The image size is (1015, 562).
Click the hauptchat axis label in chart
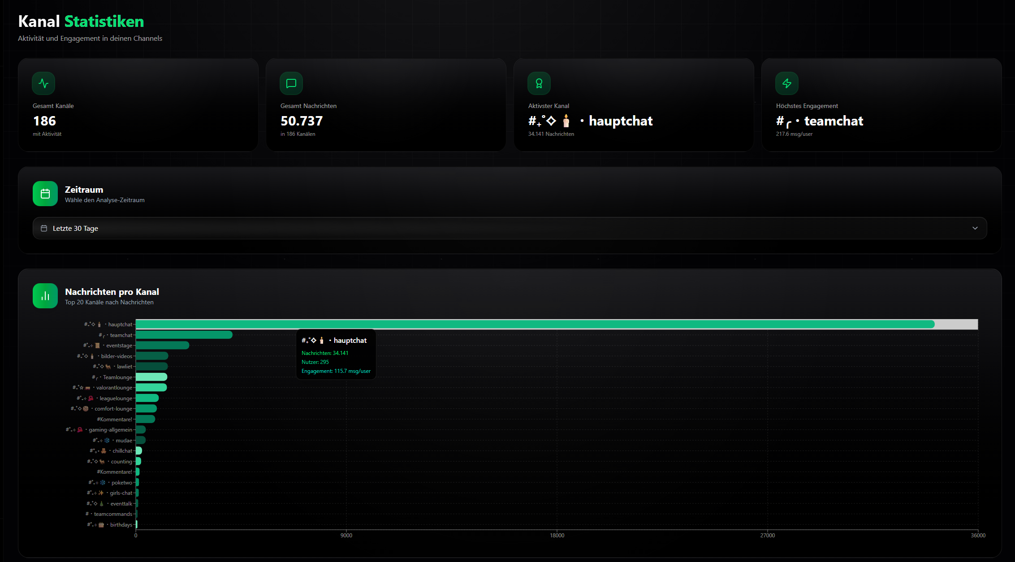point(120,324)
